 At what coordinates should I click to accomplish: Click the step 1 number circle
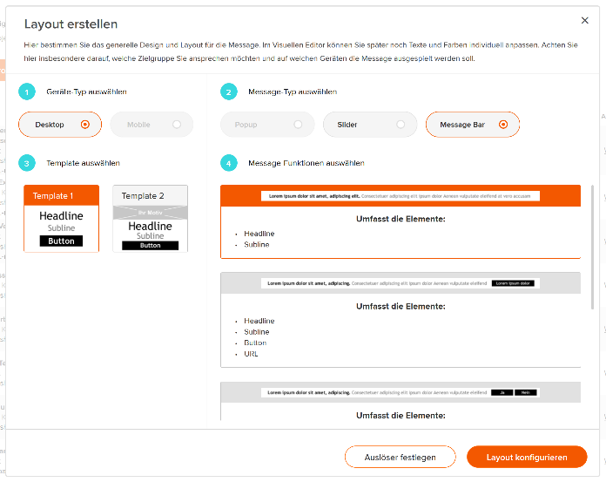27,92
